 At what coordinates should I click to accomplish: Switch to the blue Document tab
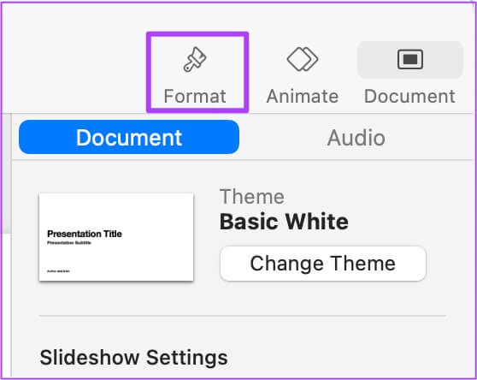point(129,137)
